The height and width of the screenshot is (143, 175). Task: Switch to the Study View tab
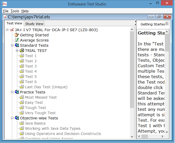pos(34,24)
